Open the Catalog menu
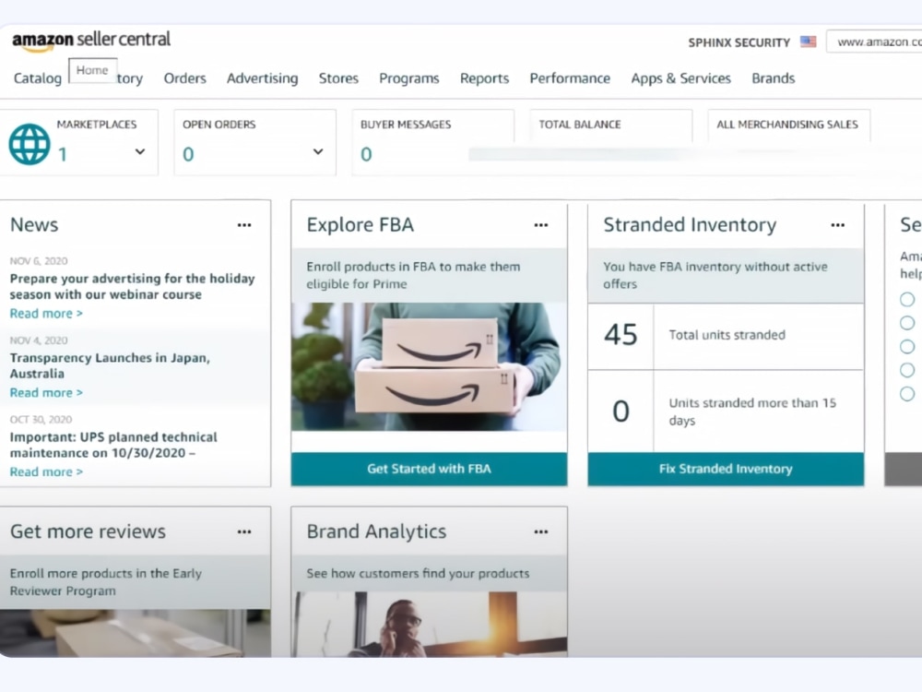The height and width of the screenshot is (692, 922). (38, 78)
